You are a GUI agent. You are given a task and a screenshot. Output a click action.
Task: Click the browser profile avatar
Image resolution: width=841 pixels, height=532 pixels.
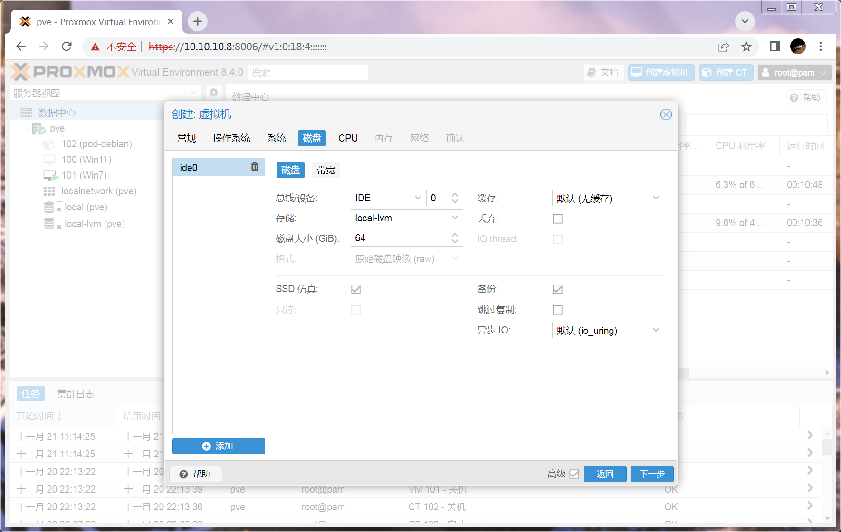pos(798,47)
